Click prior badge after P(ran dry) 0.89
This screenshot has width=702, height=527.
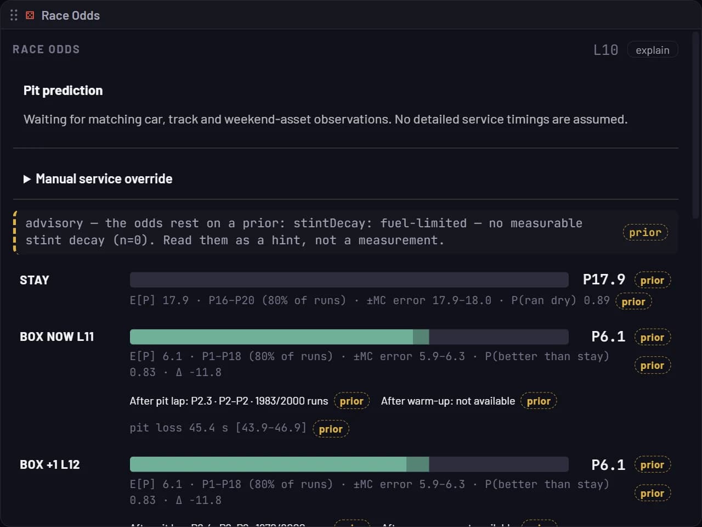point(633,301)
